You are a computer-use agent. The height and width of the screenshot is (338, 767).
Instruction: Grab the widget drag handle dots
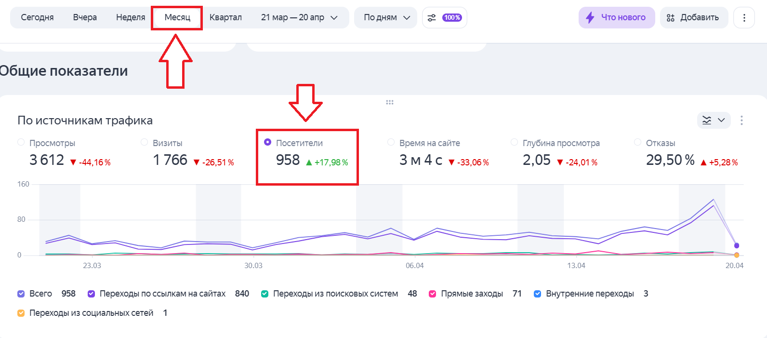[390, 102]
